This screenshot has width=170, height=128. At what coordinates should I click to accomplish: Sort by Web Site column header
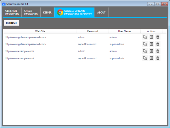40,31
